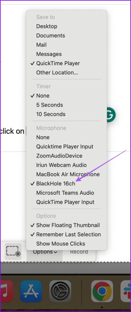
Task: Pick ZoomAudioDevice as microphone
Action: pyautogui.click(x=66, y=156)
